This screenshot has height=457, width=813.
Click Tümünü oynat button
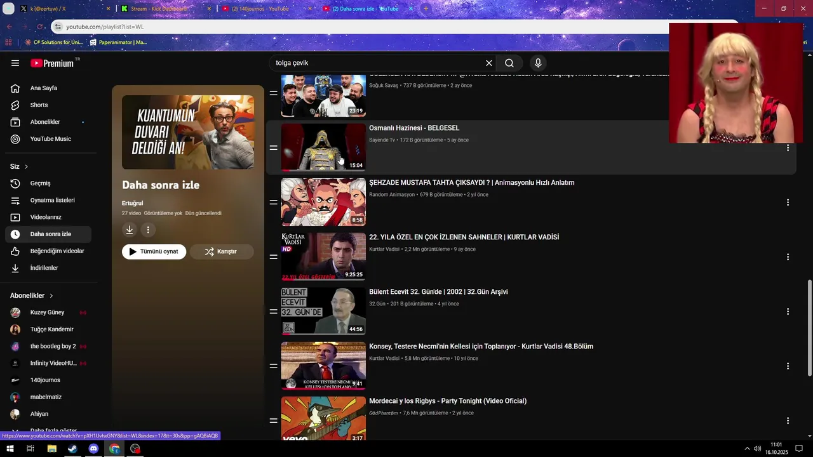tap(154, 251)
